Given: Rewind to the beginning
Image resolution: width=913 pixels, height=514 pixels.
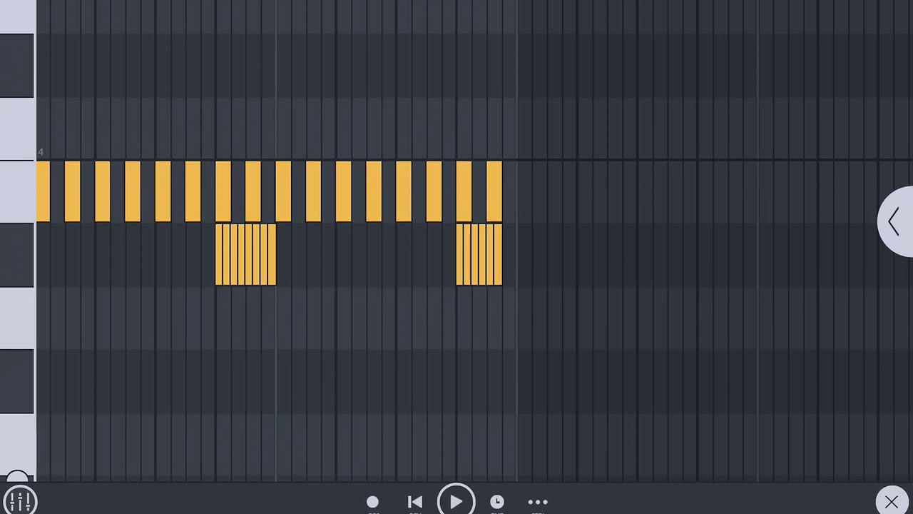Looking at the screenshot, I should (x=414, y=502).
